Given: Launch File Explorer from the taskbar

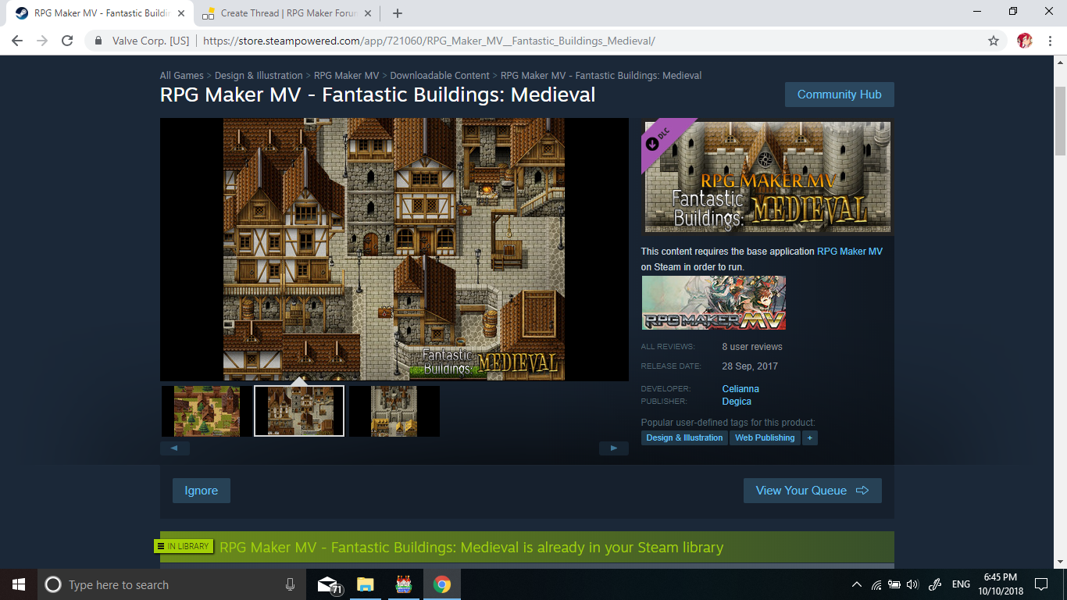Looking at the screenshot, I should tap(366, 584).
